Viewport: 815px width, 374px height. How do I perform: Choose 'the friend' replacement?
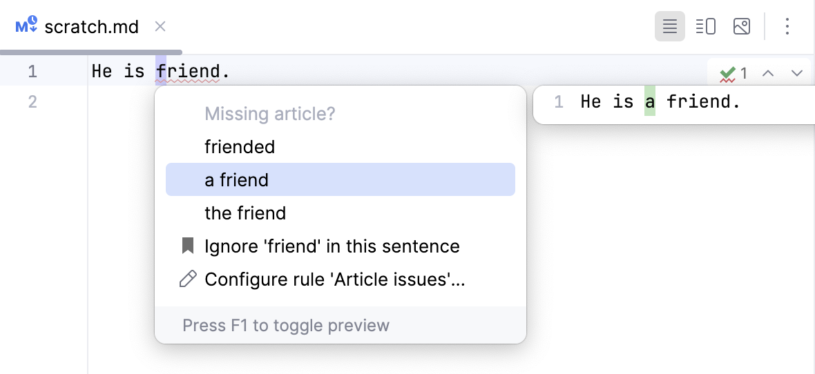click(245, 213)
